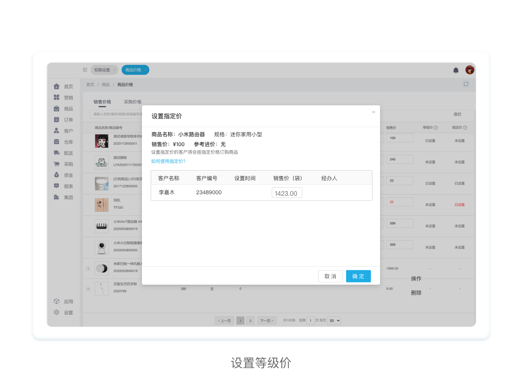522x390 pixels.
Task: Click the refresh icon in breadcrumb bar
Action: click(466, 84)
